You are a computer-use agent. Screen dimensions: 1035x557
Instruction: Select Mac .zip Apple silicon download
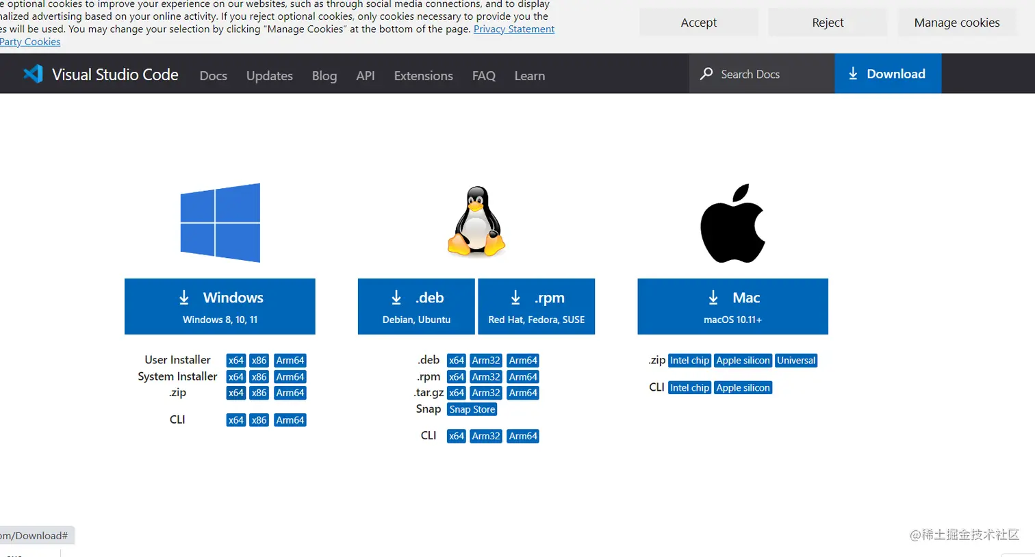[743, 361]
